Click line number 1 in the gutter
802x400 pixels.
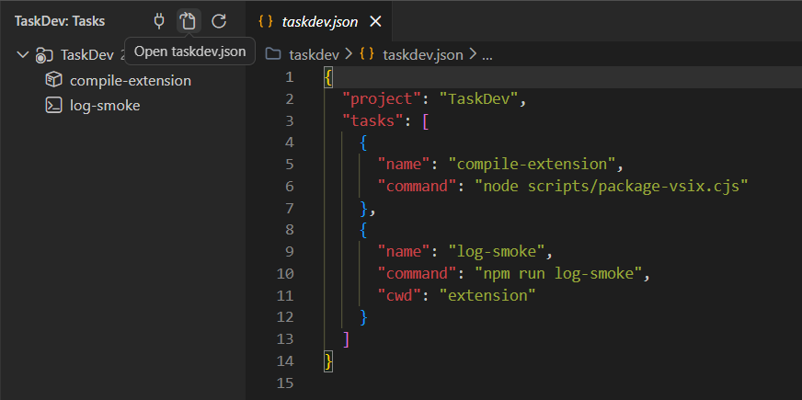[290, 77]
